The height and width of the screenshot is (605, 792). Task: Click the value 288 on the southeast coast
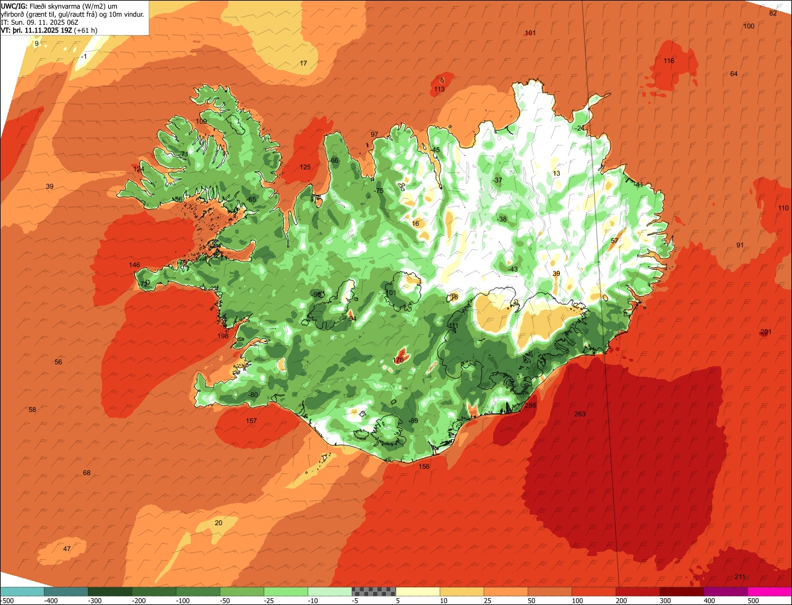click(x=530, y=405)
